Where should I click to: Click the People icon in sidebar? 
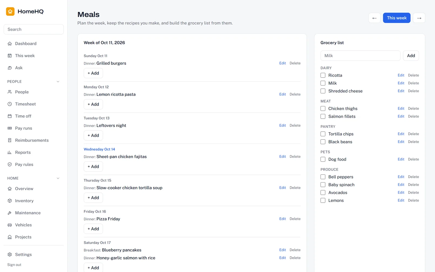pyautogui.click(x=10, y=92)
